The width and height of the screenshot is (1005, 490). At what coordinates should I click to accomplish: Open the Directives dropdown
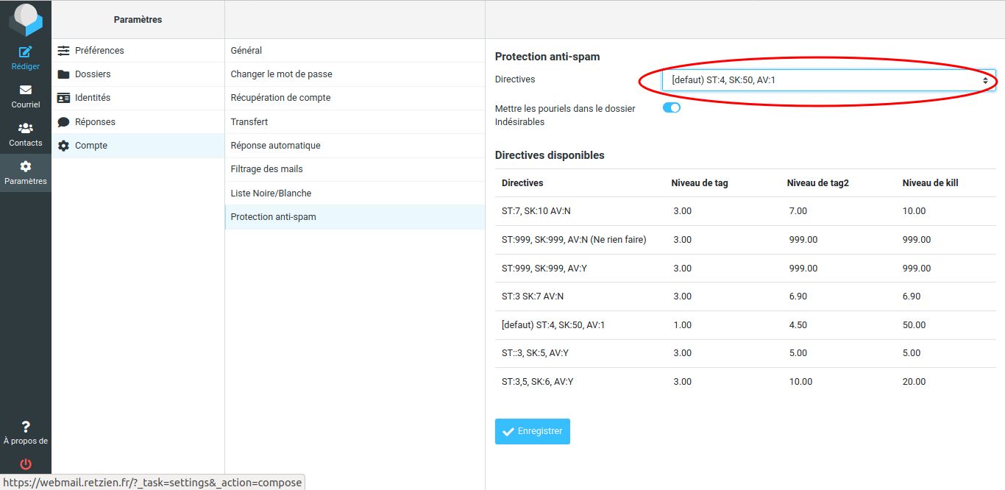click(829, 79)
